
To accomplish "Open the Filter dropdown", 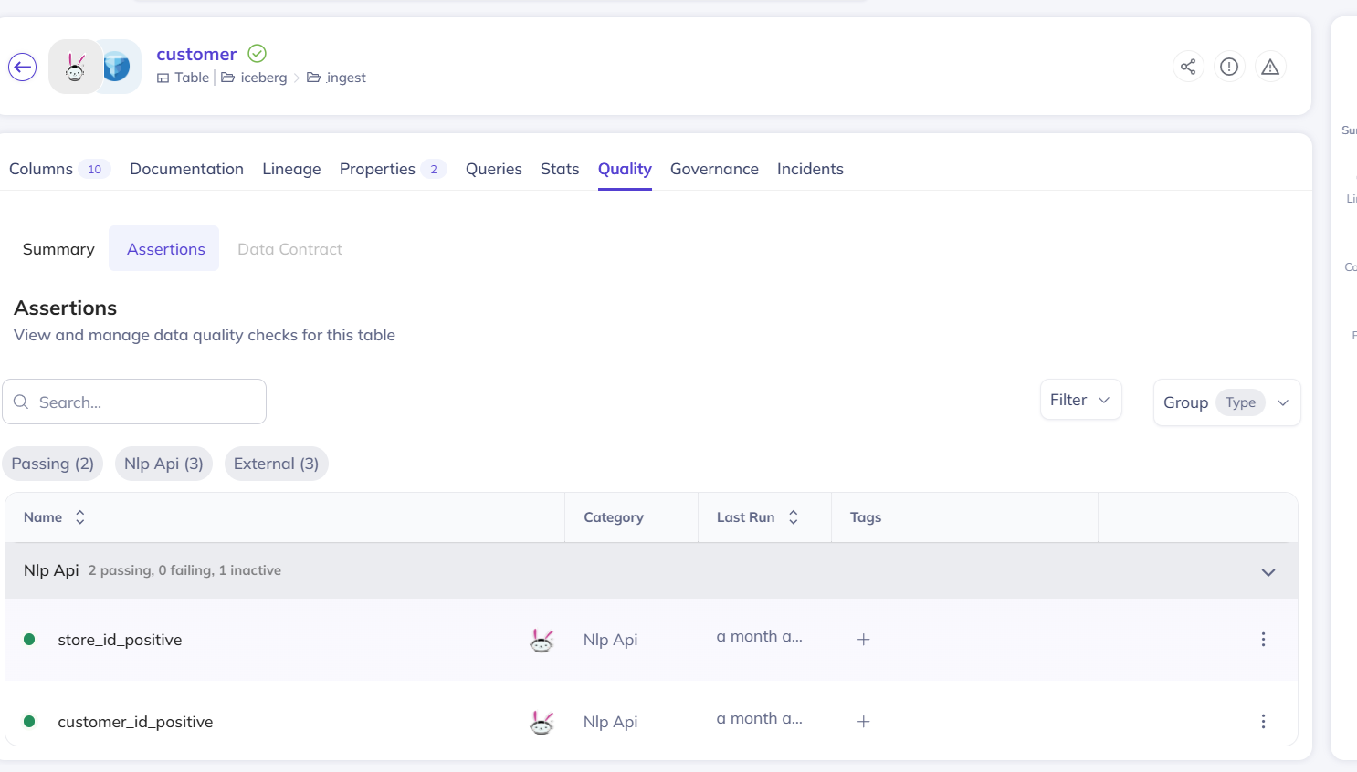I will (x=1080, y=400).
